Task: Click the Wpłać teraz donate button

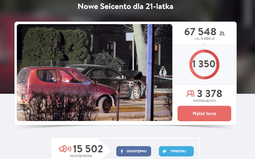Action: tap(204, 114)
